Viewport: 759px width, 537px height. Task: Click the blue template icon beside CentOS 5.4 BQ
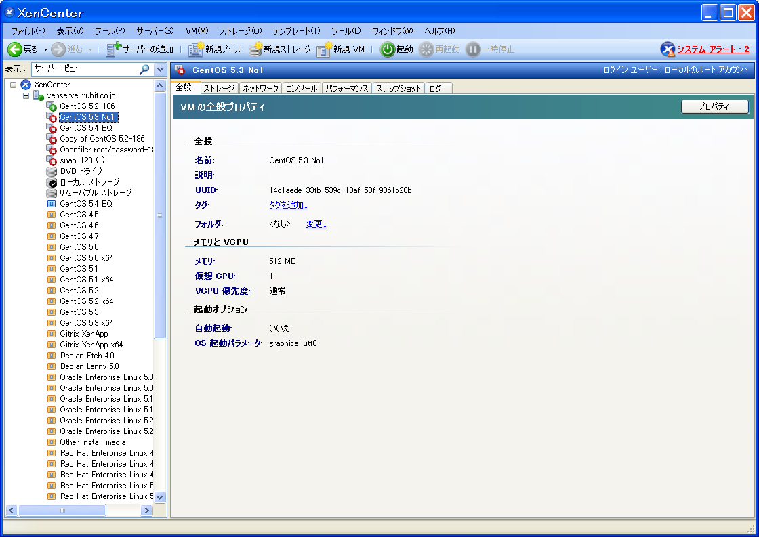(52, 204)
